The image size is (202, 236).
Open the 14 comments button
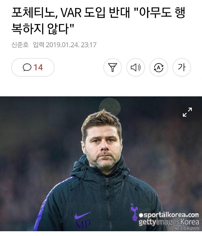pos(33,67)
